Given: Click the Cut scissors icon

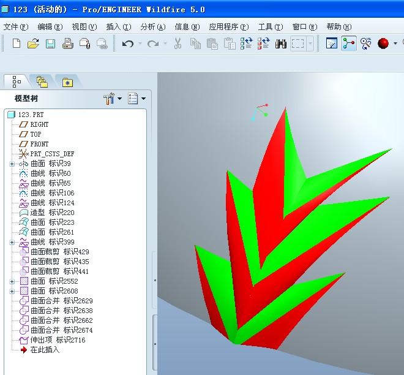Looking at the screenshot, I should coord(178,44).
